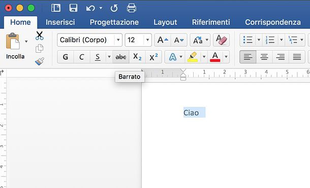310x188 pixels.
Task: Open the Inserisci tab
Action: [60, 22]
